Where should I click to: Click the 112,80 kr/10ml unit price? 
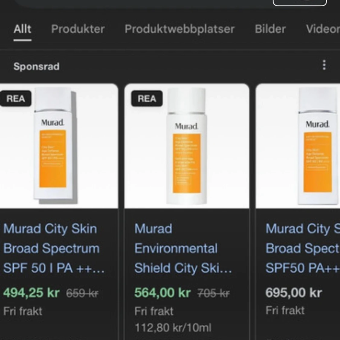click(x=173, y=328)
